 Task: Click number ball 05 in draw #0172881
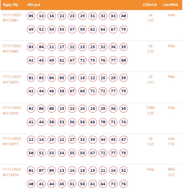pyautogui.click(x=31, y=16)
